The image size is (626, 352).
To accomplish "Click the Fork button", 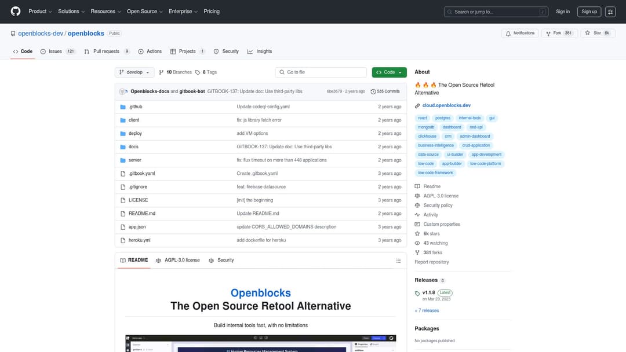I will pos(559,34).
